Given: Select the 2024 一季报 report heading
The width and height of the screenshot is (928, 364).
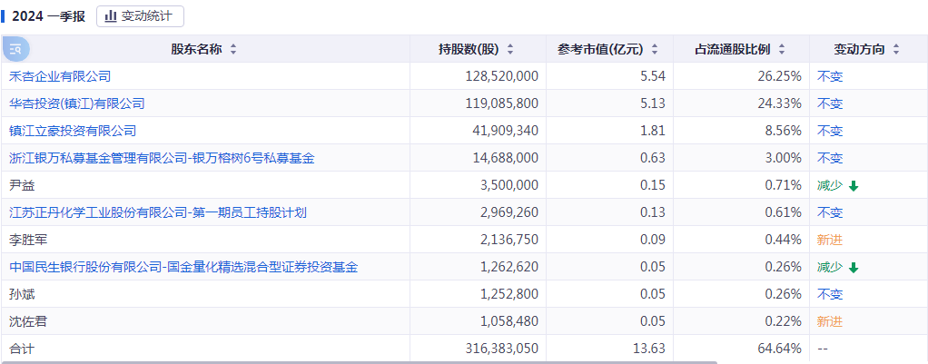Looking at the screenshot, I should (x=47, y=16).
